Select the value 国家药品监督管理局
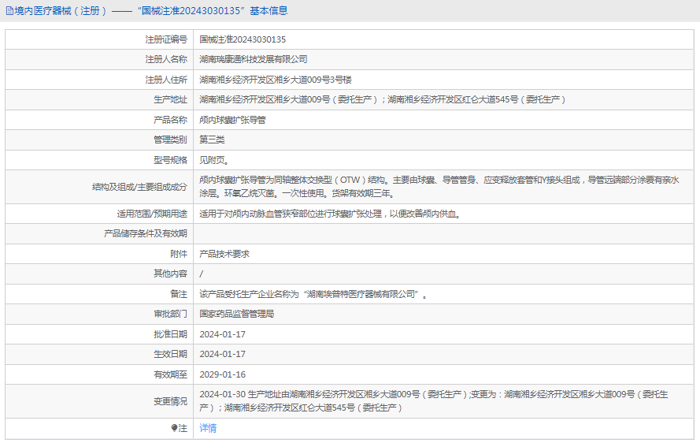Viewport: 700px width, 443px height. coord(237,314)
